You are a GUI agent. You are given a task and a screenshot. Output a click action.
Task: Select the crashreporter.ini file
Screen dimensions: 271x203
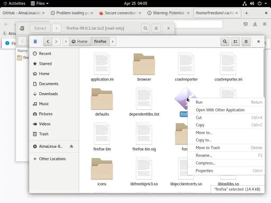pos(228,67)
